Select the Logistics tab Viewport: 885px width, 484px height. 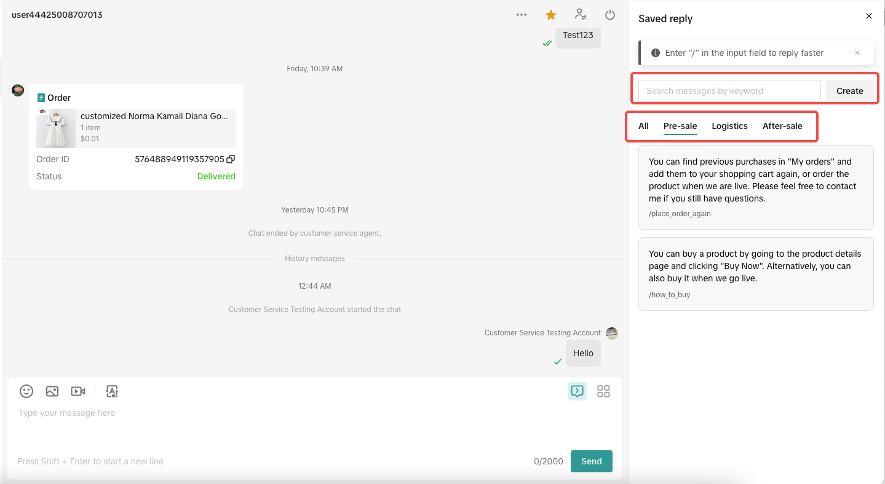[x=729, y=126]
